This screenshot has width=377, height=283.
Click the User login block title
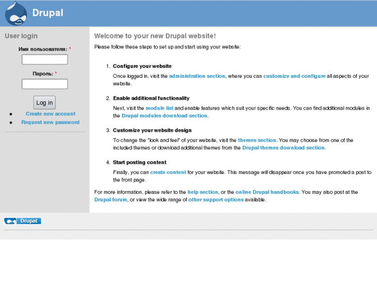pos(21,36)
